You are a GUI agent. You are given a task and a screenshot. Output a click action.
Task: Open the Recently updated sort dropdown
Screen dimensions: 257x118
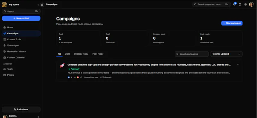click(226, 54)
